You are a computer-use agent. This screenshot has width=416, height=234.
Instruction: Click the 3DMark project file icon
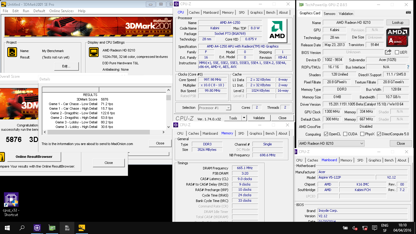(x=12, y=52)
